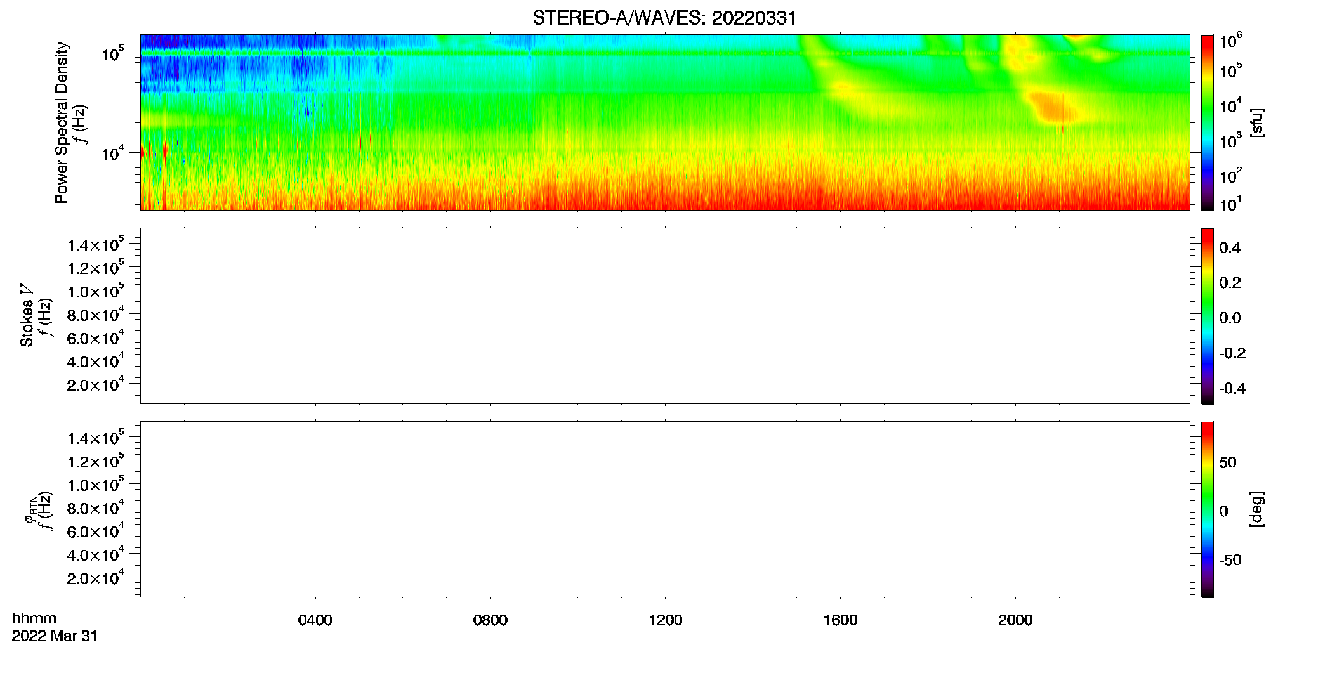
Task: Click the [deg] colorbar unit label
Action: point(1256,509)
